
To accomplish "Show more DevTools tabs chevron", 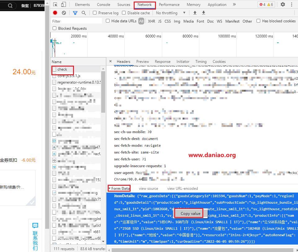I will point(234,5).
